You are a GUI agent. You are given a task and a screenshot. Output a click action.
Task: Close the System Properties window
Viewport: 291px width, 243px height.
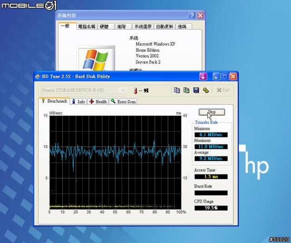tap(200, 15)
